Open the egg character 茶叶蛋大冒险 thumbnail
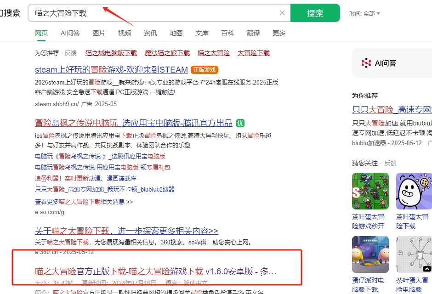This screenshot has width=432, height=294. 414,191
